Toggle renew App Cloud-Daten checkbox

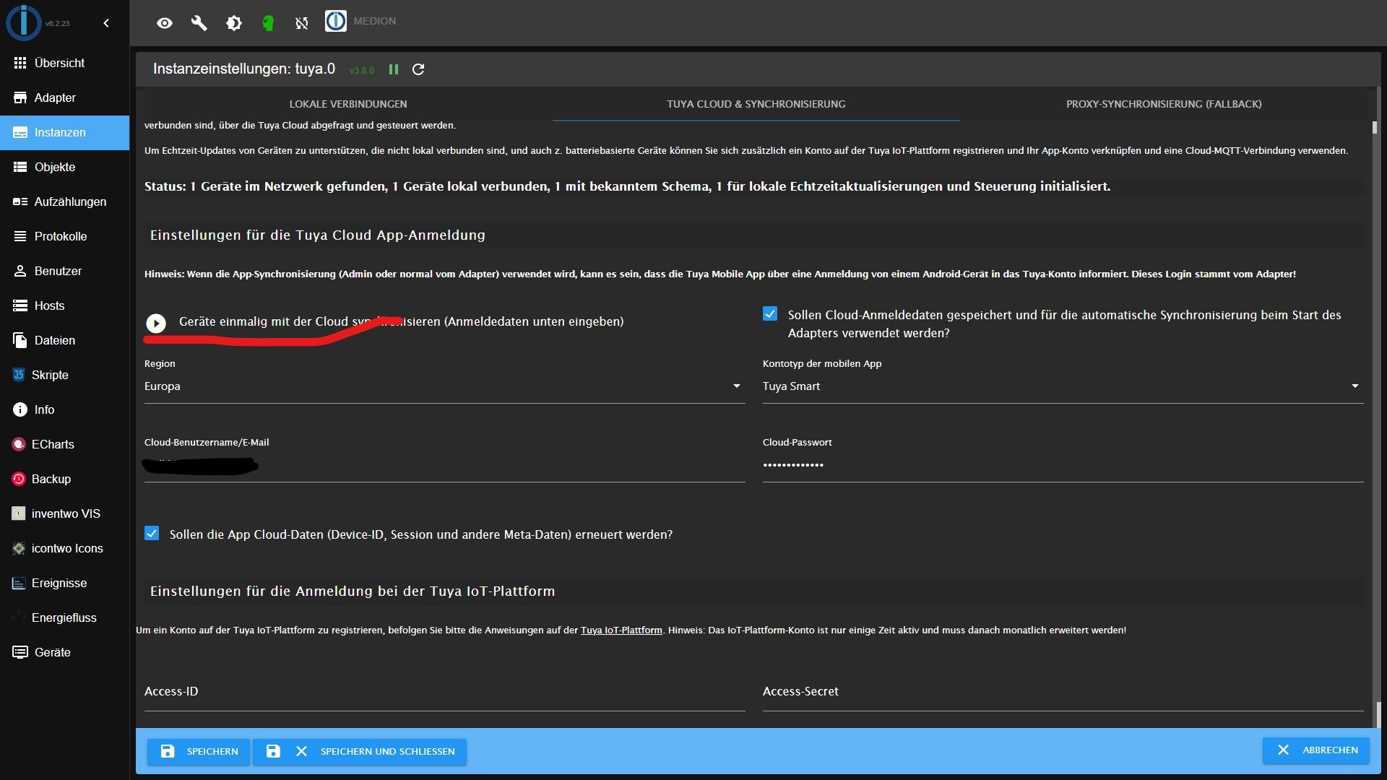click(x=152, y=533)
